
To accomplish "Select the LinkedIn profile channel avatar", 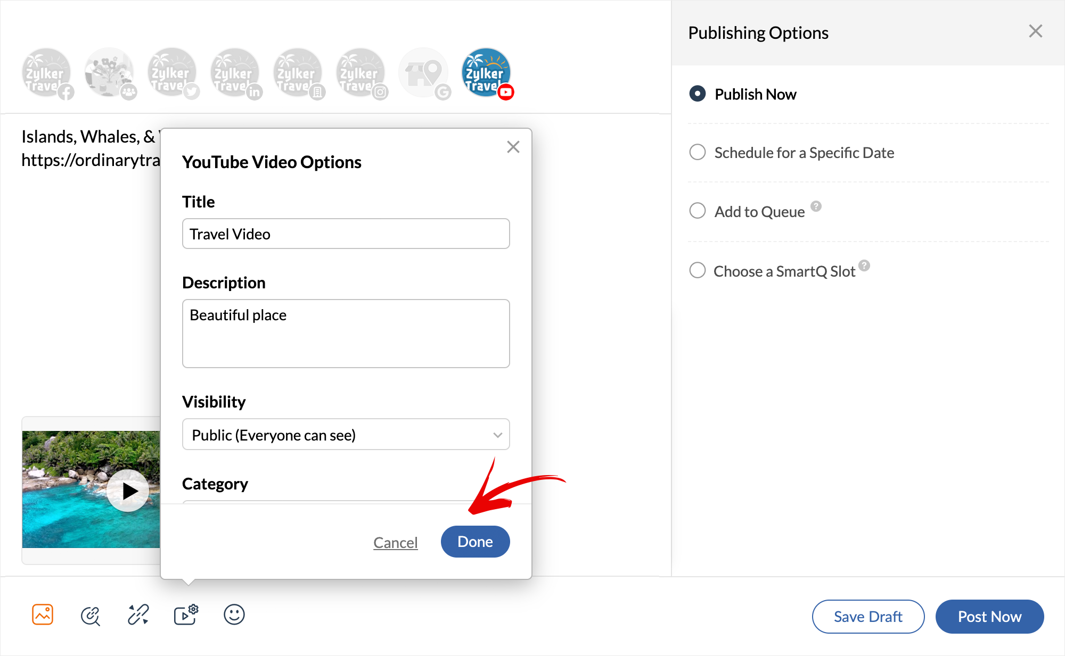I will pyautogui.click(x=235, y=73).
